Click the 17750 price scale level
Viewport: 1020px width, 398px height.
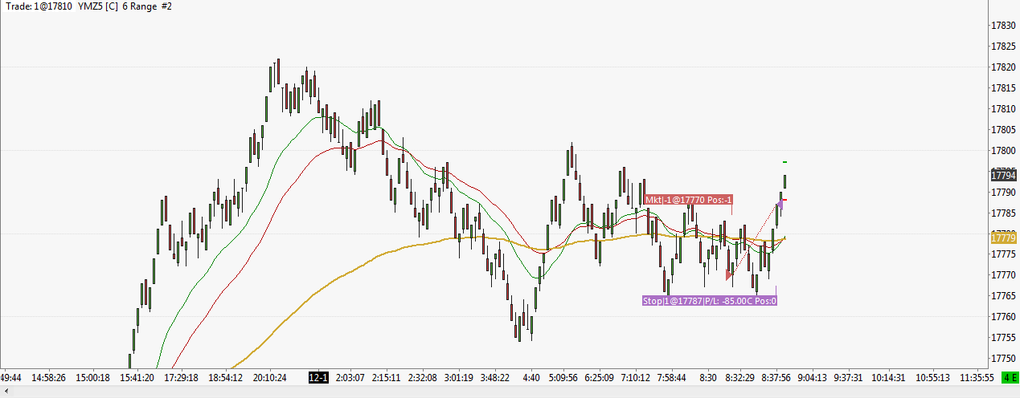pyautogui.click(x=1005, y=359)
